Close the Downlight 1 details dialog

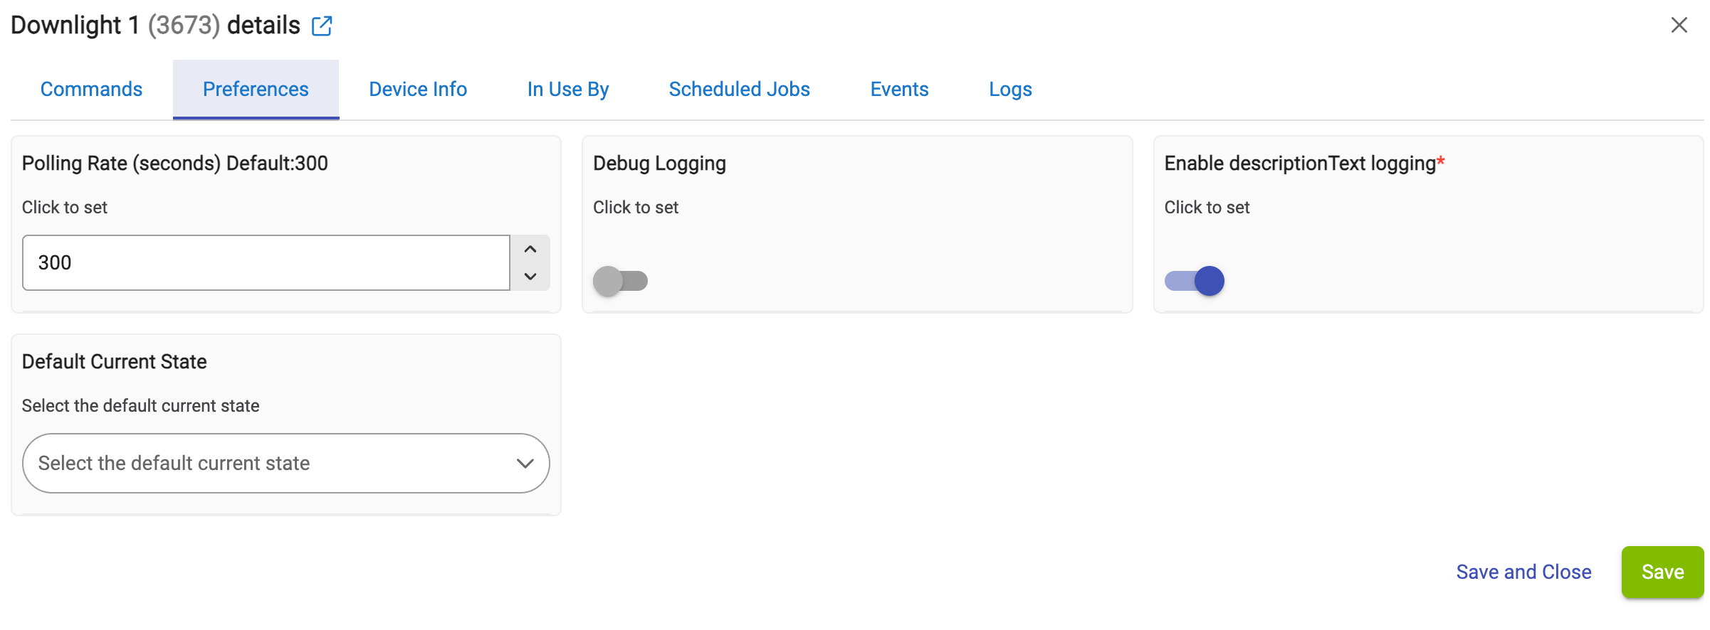click(1679, 26)
